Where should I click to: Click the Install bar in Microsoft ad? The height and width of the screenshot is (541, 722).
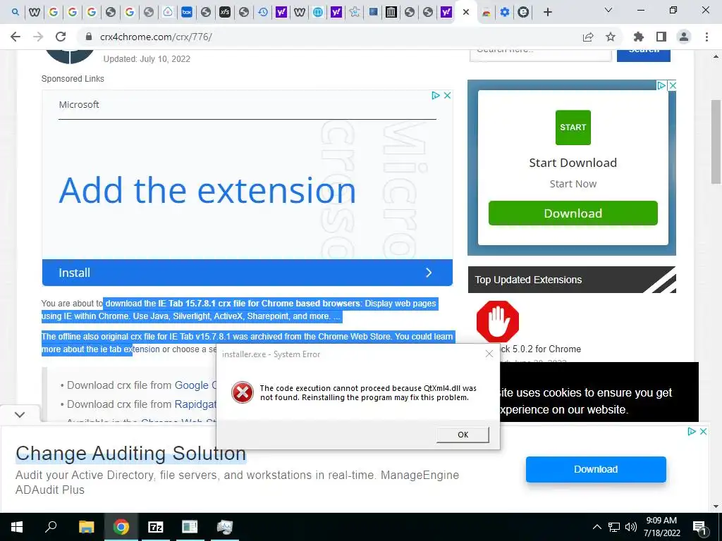pos(247,273)
